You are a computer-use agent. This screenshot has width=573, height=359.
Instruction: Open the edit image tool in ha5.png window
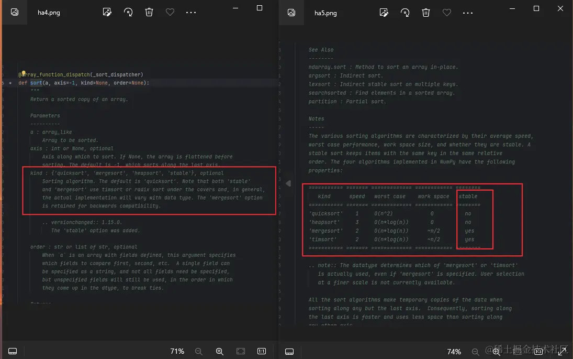tap(384, 13)
